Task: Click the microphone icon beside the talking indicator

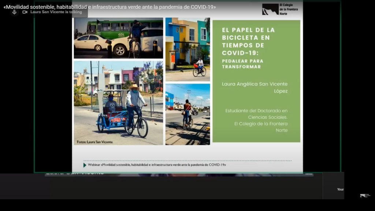Action: click(x=14, y=12)
